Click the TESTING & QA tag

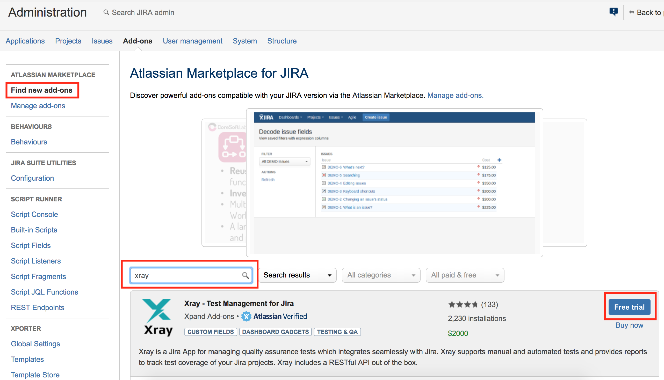pyautogui.click(x=337, y=332)
